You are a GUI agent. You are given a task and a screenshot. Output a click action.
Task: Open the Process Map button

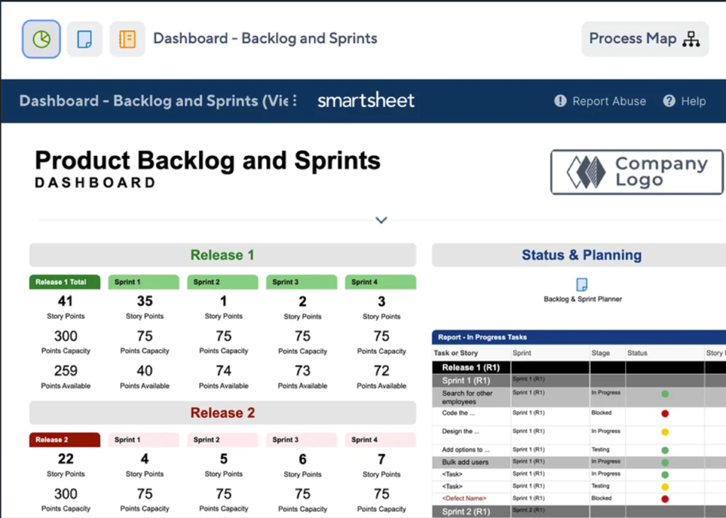coord(644,39)
